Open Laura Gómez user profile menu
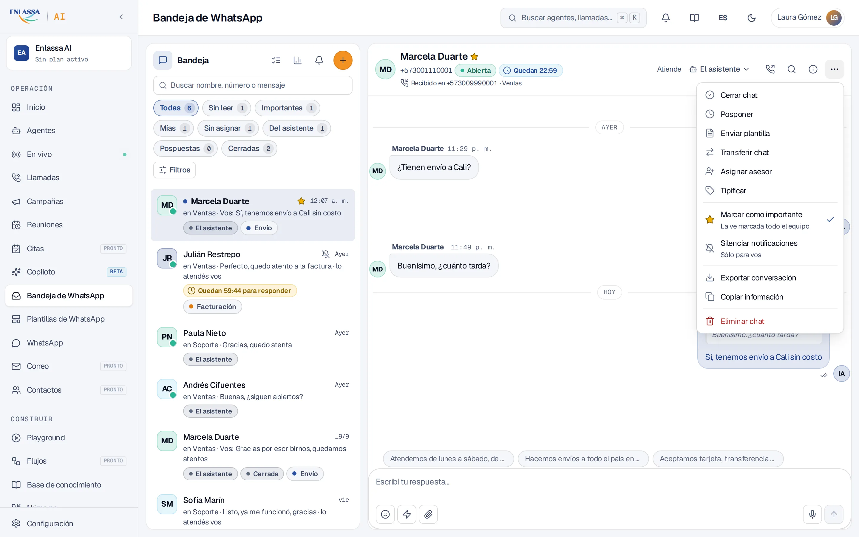859x537 pixels. click(x=807, y=18)
